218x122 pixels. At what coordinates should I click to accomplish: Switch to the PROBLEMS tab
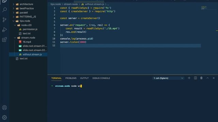(x=71, y=78)
